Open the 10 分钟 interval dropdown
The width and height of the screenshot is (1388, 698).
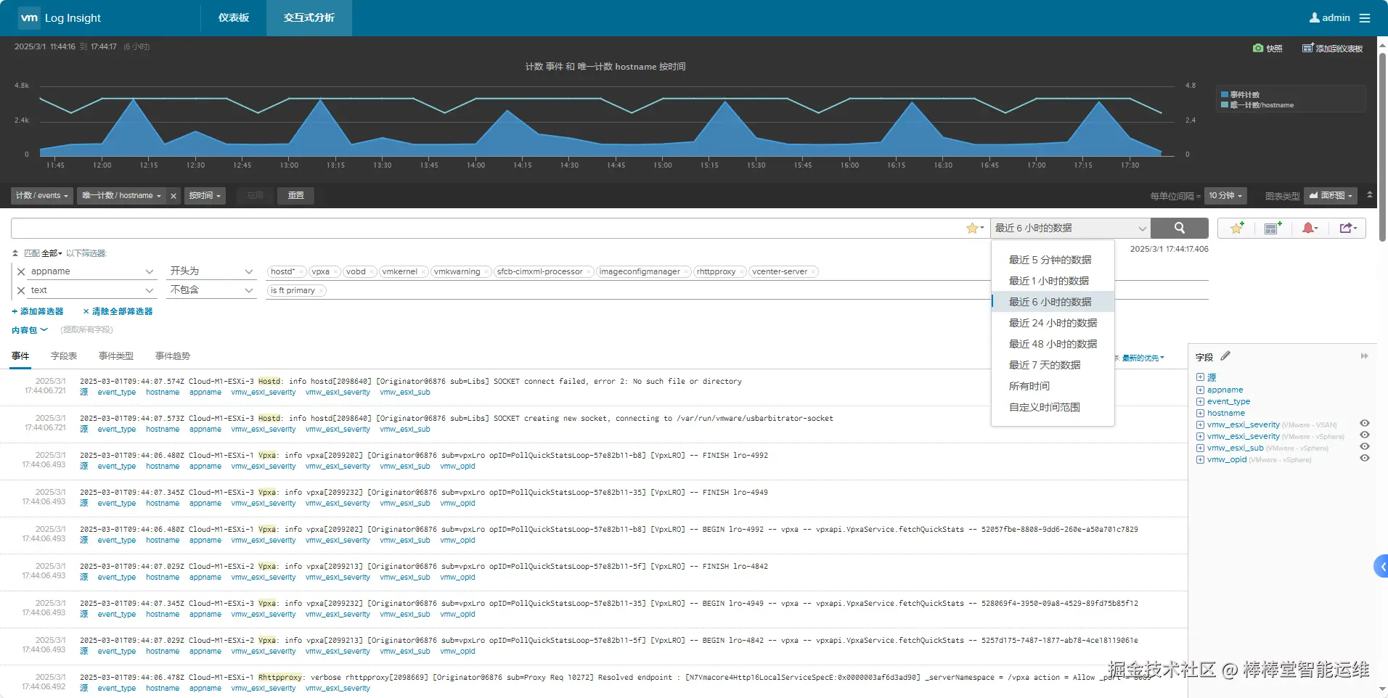(1225, 196)
